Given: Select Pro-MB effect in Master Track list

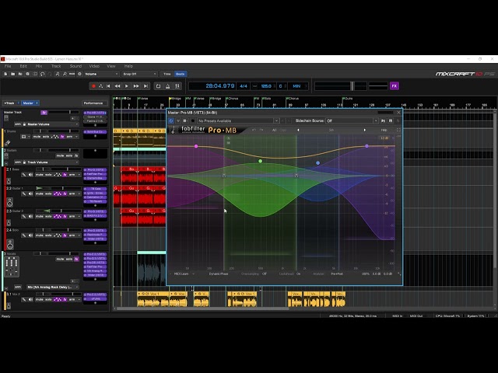Looking at the screenshot, I should pyautogui.click(x=95, y=113).
